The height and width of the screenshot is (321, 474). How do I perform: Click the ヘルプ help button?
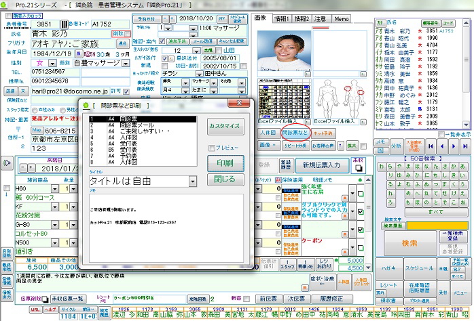[50, 309]
